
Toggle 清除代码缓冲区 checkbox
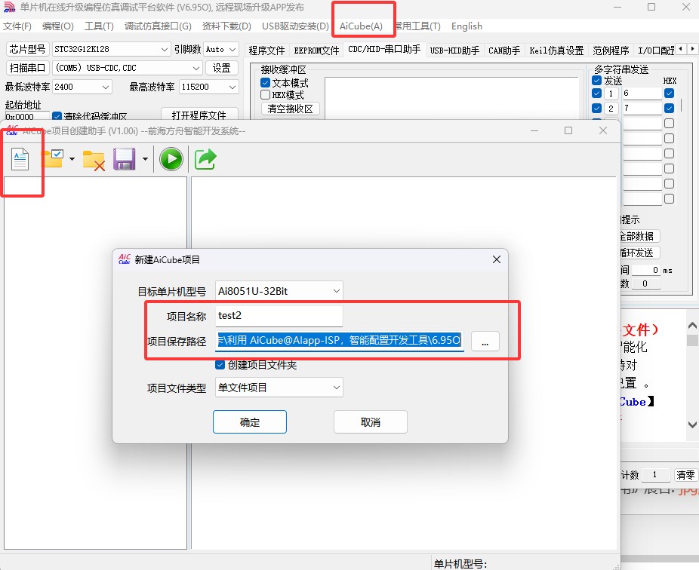pos(57,116)
